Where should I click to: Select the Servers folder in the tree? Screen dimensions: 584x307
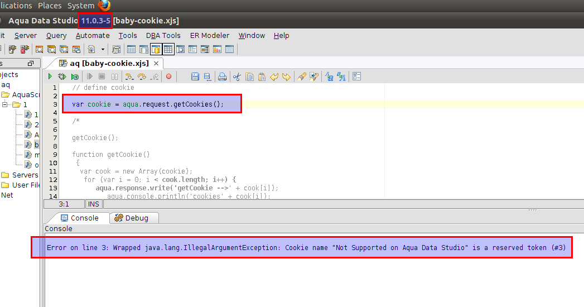point(20,175)
